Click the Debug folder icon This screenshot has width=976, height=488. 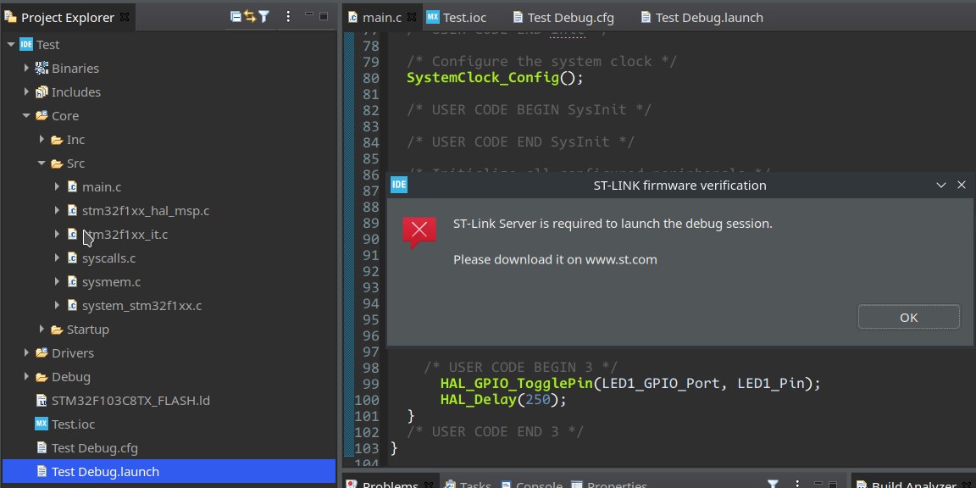42,376
